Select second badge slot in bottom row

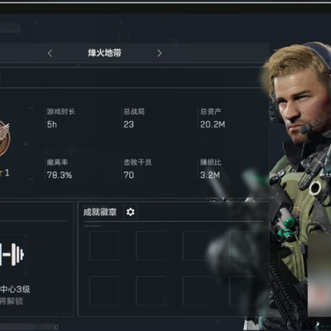(151, 291)
